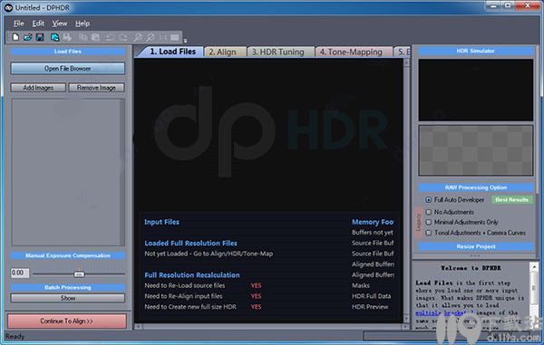Click the vertical Legacy label
This screenshot has height=345, width=544.
419,223
